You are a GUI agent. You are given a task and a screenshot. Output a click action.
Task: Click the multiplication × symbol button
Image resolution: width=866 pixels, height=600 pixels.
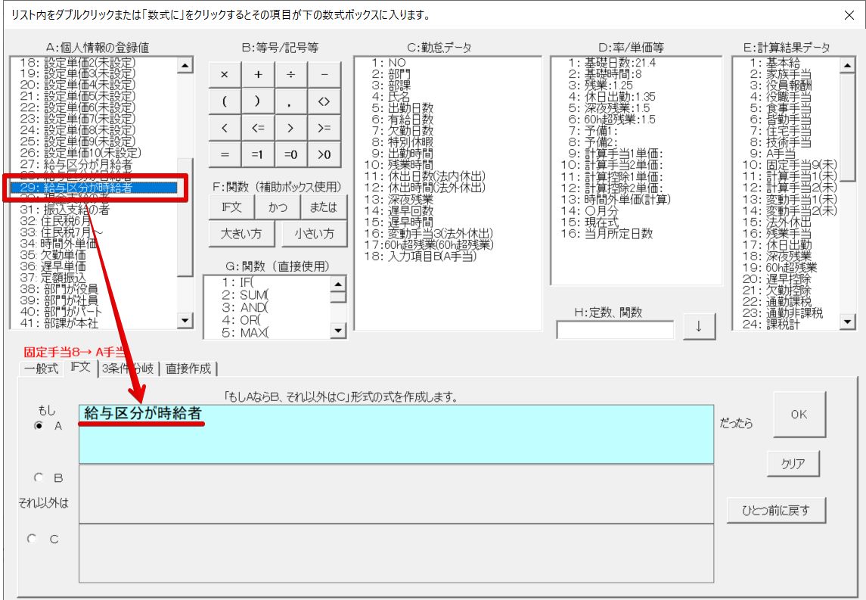pos(225,74)
